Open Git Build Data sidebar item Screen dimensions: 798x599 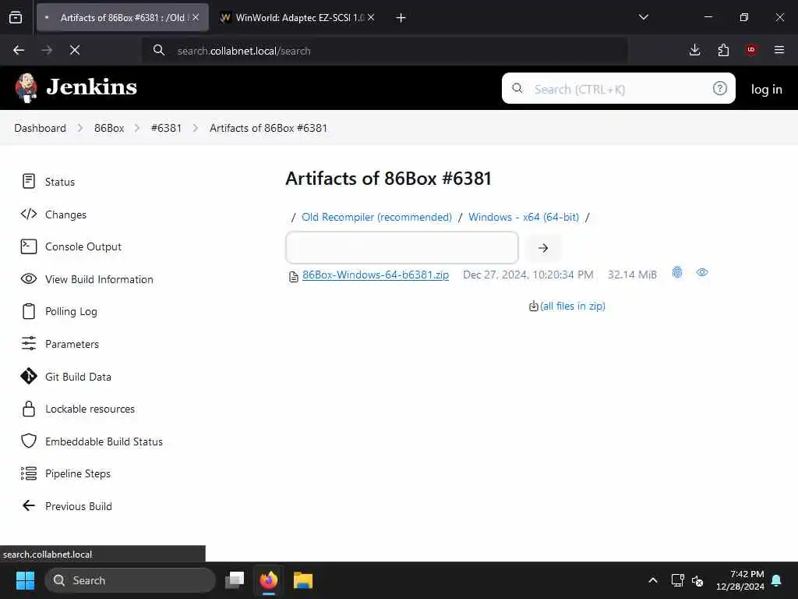(x=78, y=377)
